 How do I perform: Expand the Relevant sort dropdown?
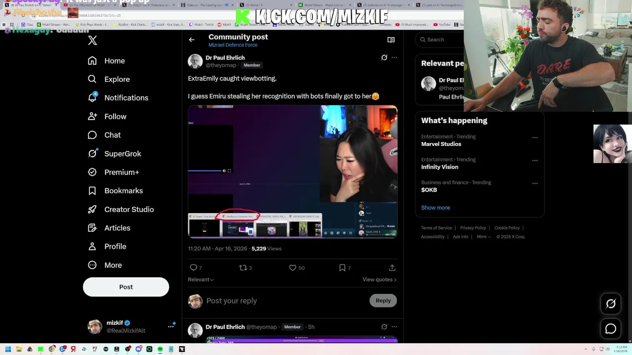tap(200, 280)
